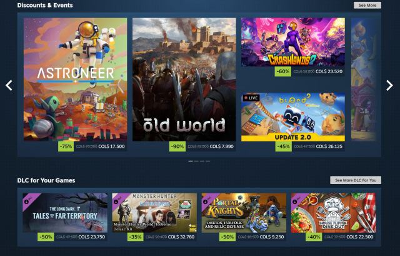Click the -90% discount badge for Old World
400x256 pixels.
177,146
